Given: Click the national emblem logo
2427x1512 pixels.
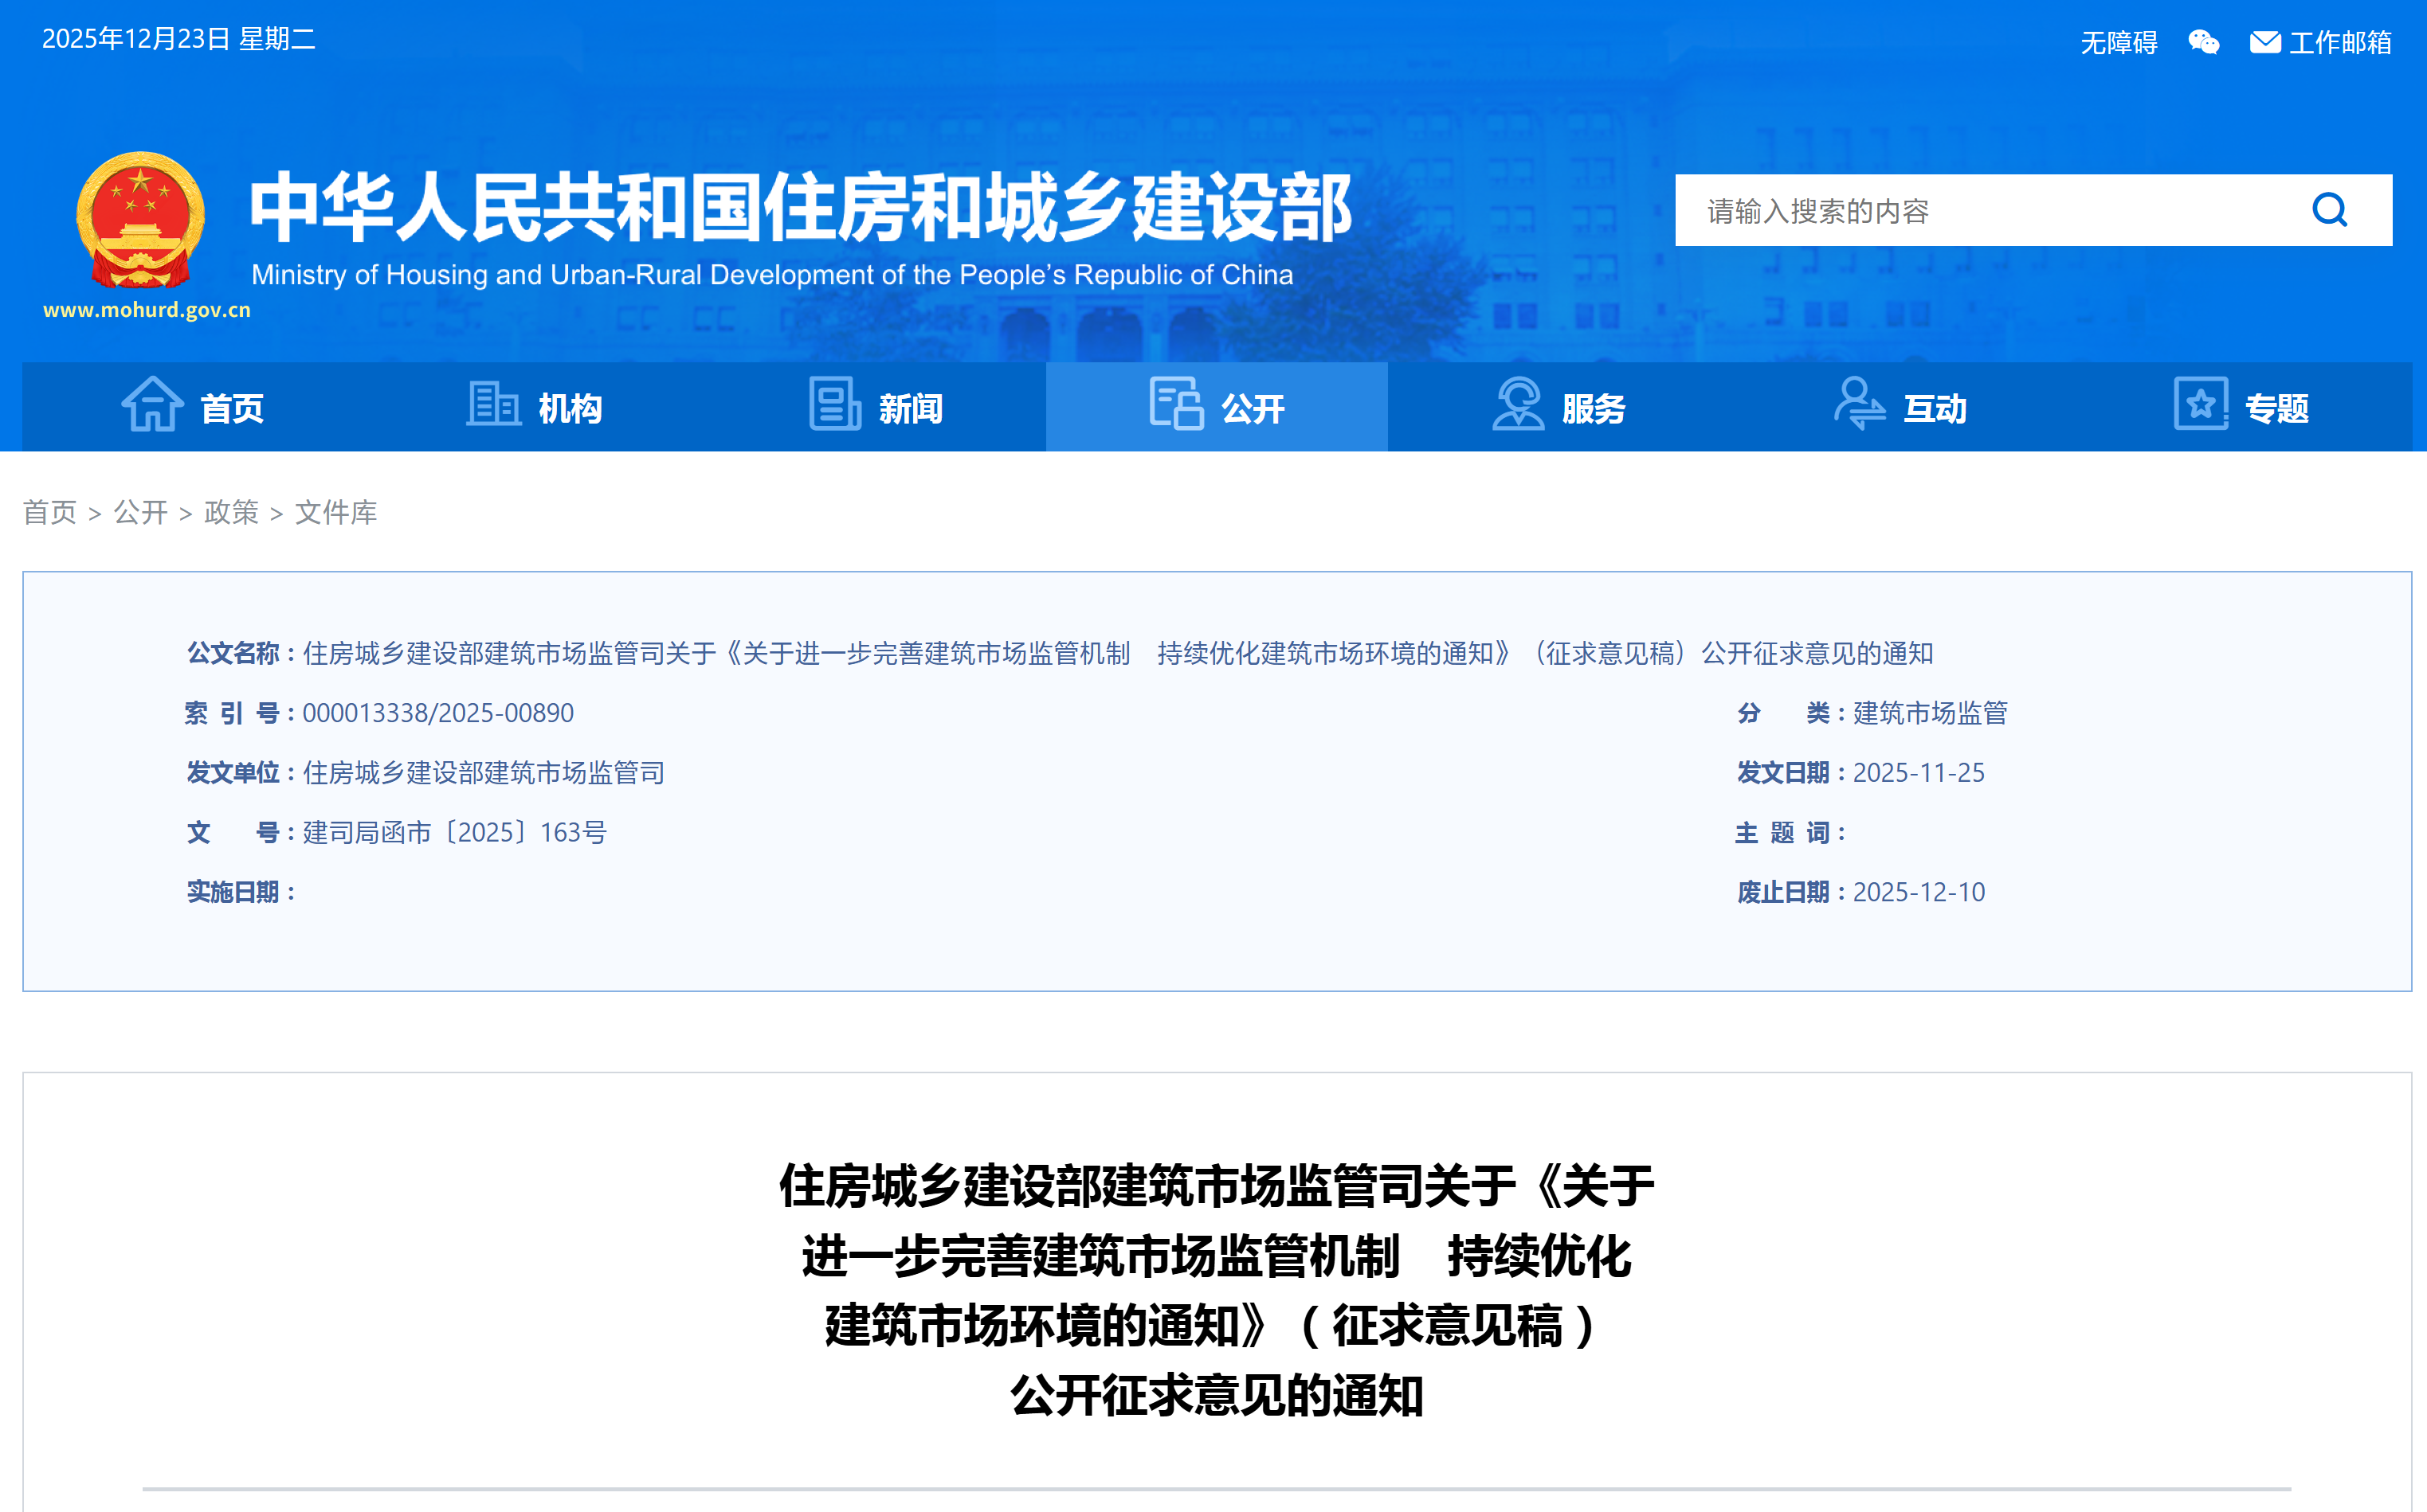Looking at the screenshot, I should coord(140,220).
